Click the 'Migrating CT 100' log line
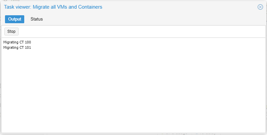The width and height of the screenshot is (267, 135). point(17,42)
